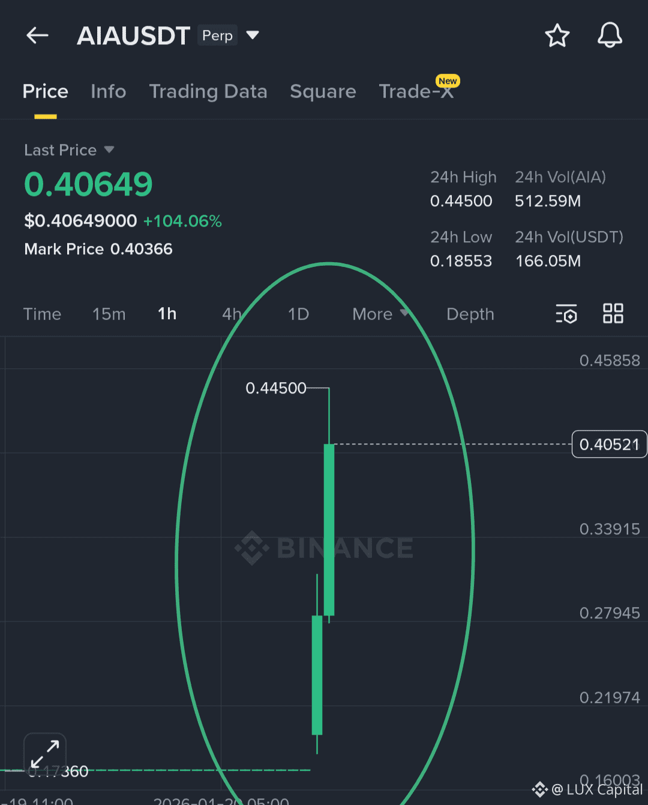
Task: Tap the back arrow to exit the chart
Action: 37,35
